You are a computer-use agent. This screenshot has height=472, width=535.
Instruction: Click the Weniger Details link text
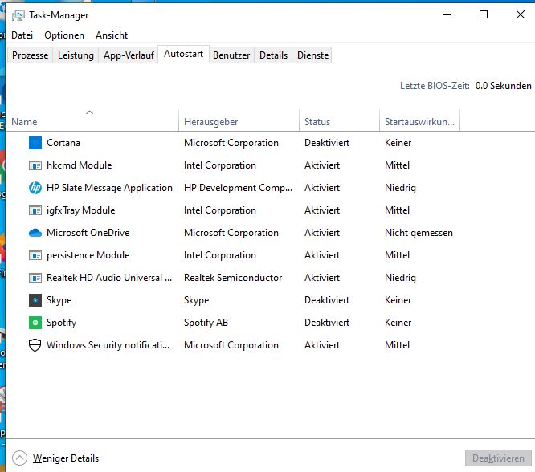(x=66, y=458)
